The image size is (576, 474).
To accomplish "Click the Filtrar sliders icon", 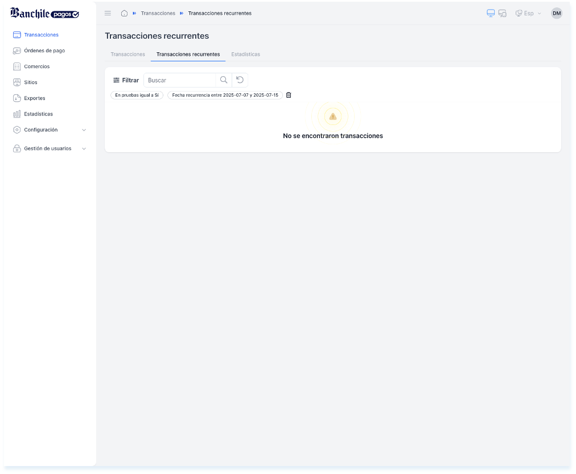I will (x=116, y=80).
